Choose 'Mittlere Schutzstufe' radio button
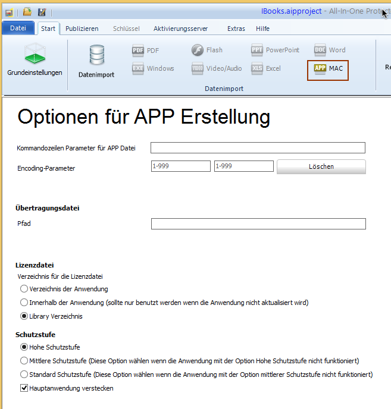 pos(24,361)
